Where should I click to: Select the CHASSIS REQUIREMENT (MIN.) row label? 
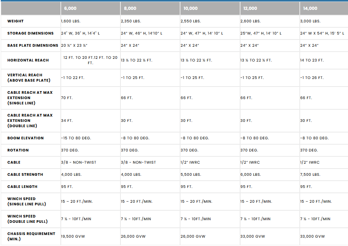tap(31, 237)
